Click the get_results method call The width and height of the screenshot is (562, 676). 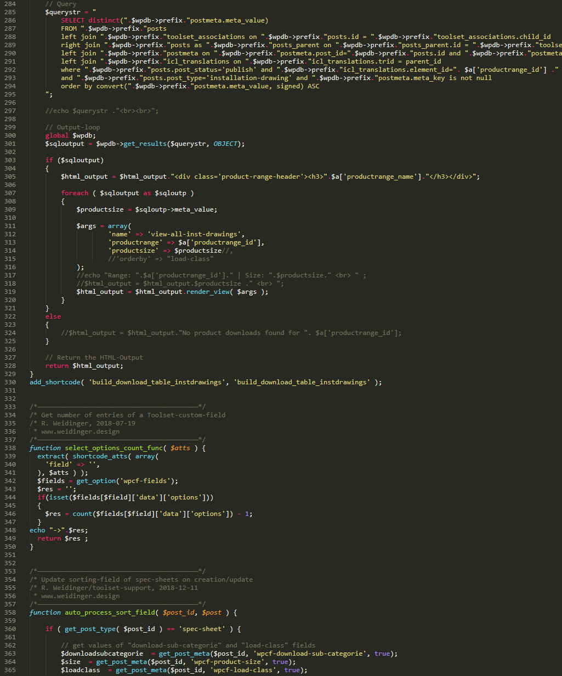(144, 144)
